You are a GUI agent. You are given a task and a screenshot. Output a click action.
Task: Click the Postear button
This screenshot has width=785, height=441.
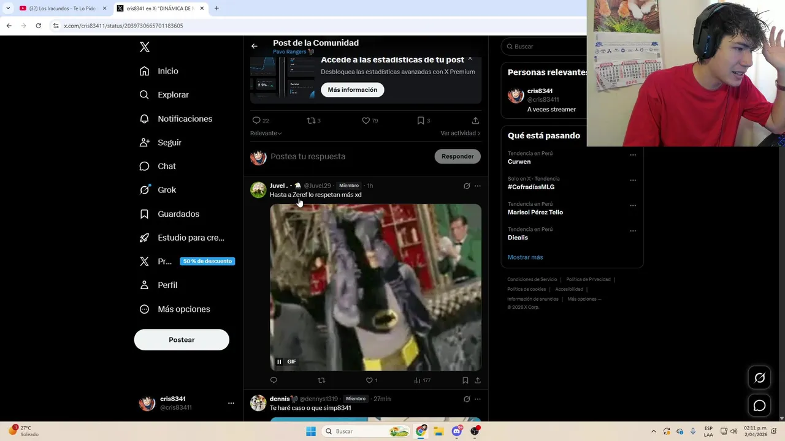click(182, 340)
